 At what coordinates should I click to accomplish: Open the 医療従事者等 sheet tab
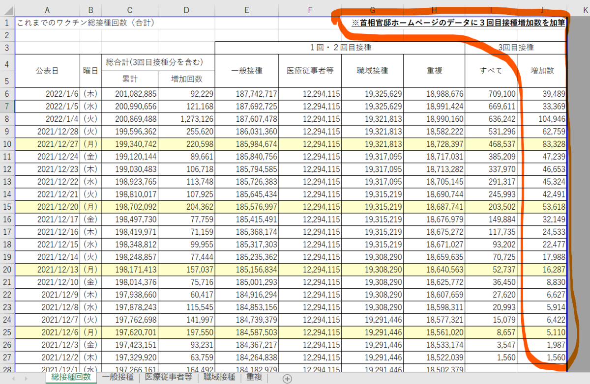(168, 377)
